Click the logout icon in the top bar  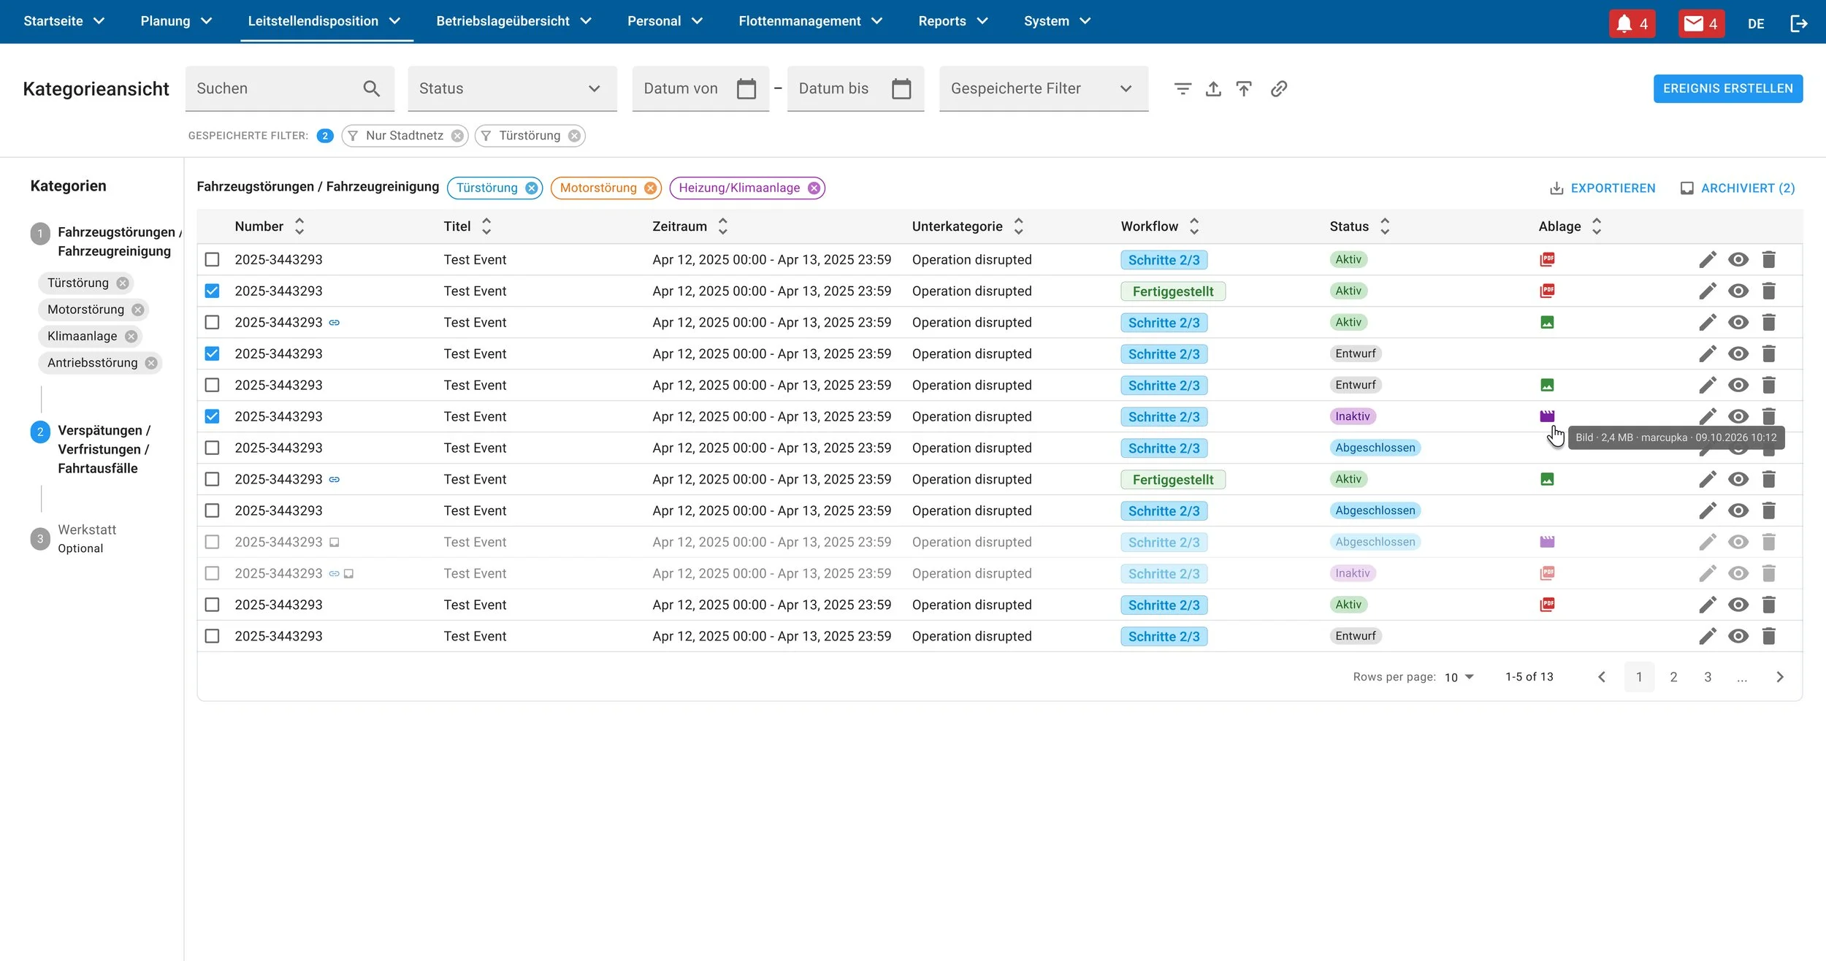tap(1798, 23)
